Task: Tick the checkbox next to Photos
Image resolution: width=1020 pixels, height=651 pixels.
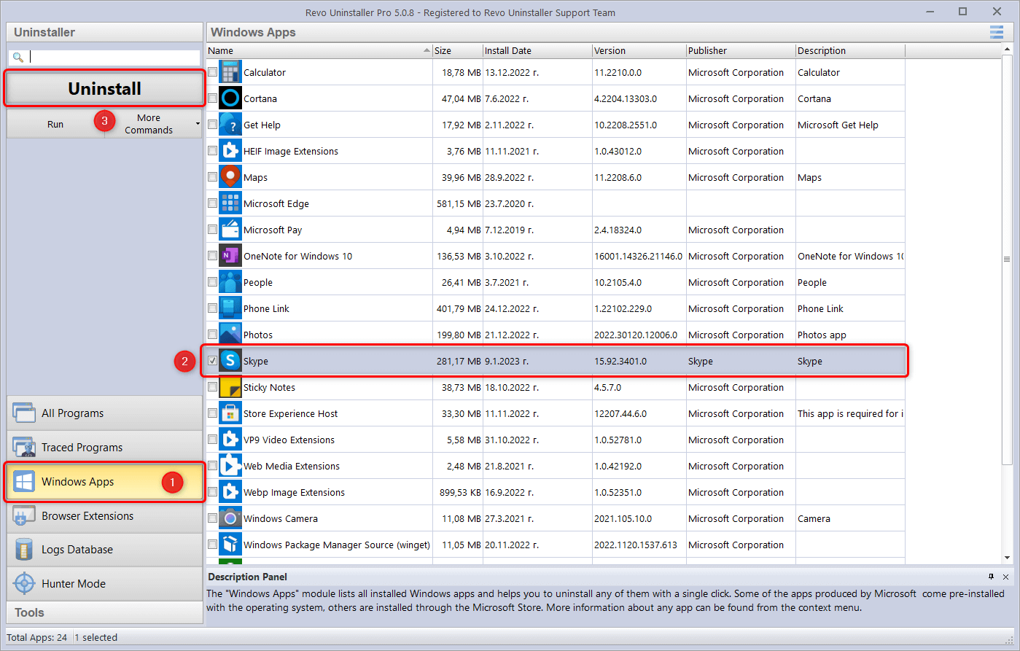Action: click(212, 335)
